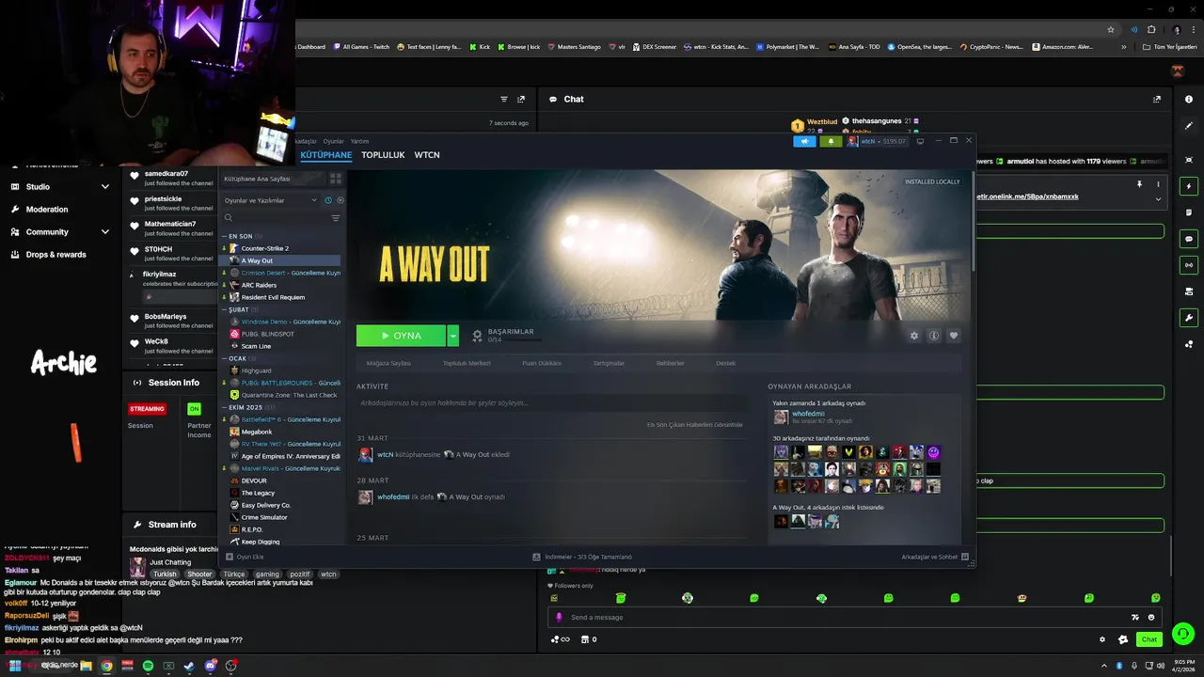The image size is (1204, 677).
Task: Open Spotify from Windows taskbar
Action: click(148, 666)
